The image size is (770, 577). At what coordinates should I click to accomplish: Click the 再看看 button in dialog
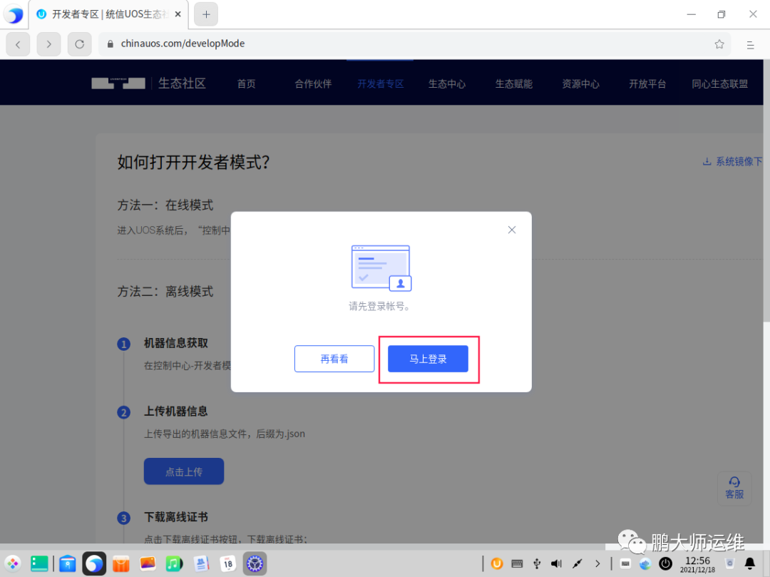(334, 359)
